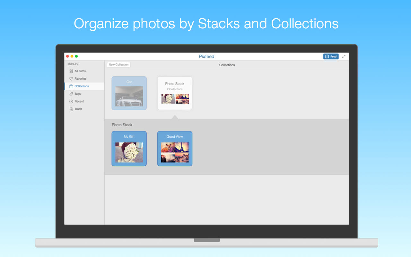Click the white car photo thumbnail
Screen dimensions: 411x257
(129, 96)
